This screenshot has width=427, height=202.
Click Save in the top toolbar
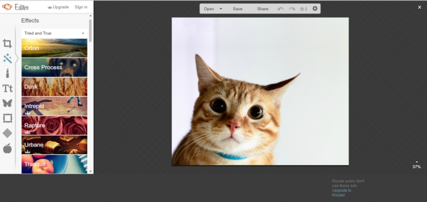[238, 9]
